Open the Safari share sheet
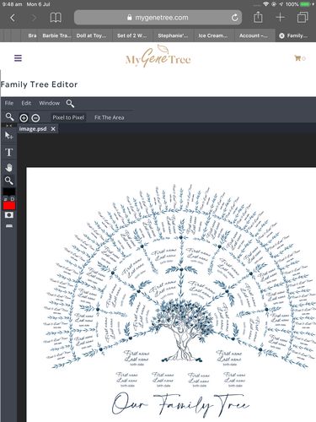316x422 pixels. click(258, 17)
